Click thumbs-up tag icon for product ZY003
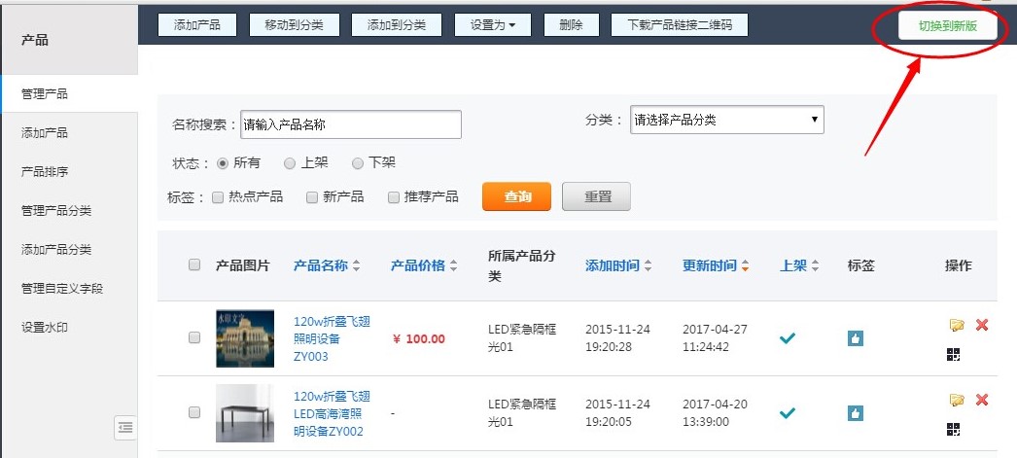Screen dimensions: 1017x458 (x=856, y=338)
